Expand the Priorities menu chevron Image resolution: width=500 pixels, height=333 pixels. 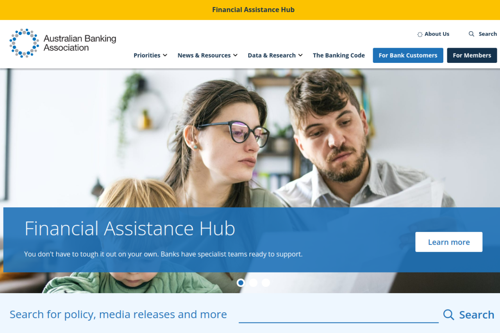(x=165, y=55)
